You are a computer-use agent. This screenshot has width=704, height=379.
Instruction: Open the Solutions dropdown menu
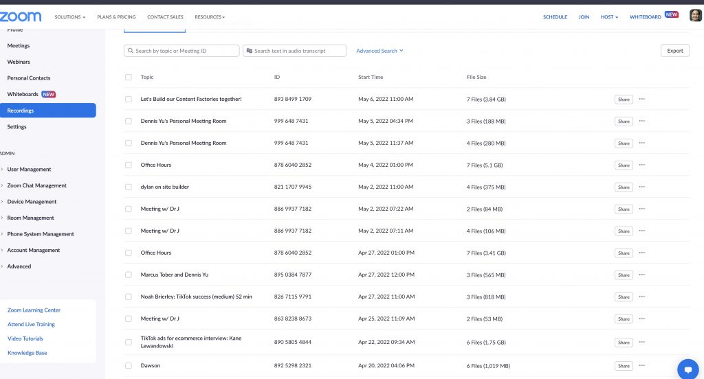[70, 16]
